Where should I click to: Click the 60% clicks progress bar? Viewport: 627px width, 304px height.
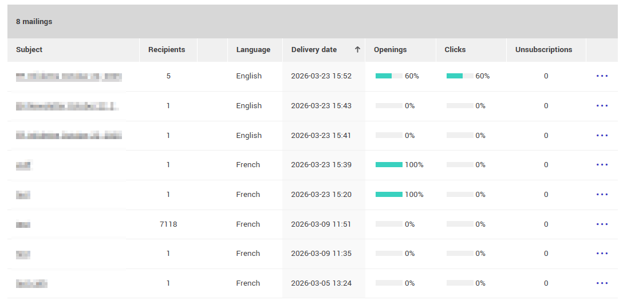[x=460, y=76]
